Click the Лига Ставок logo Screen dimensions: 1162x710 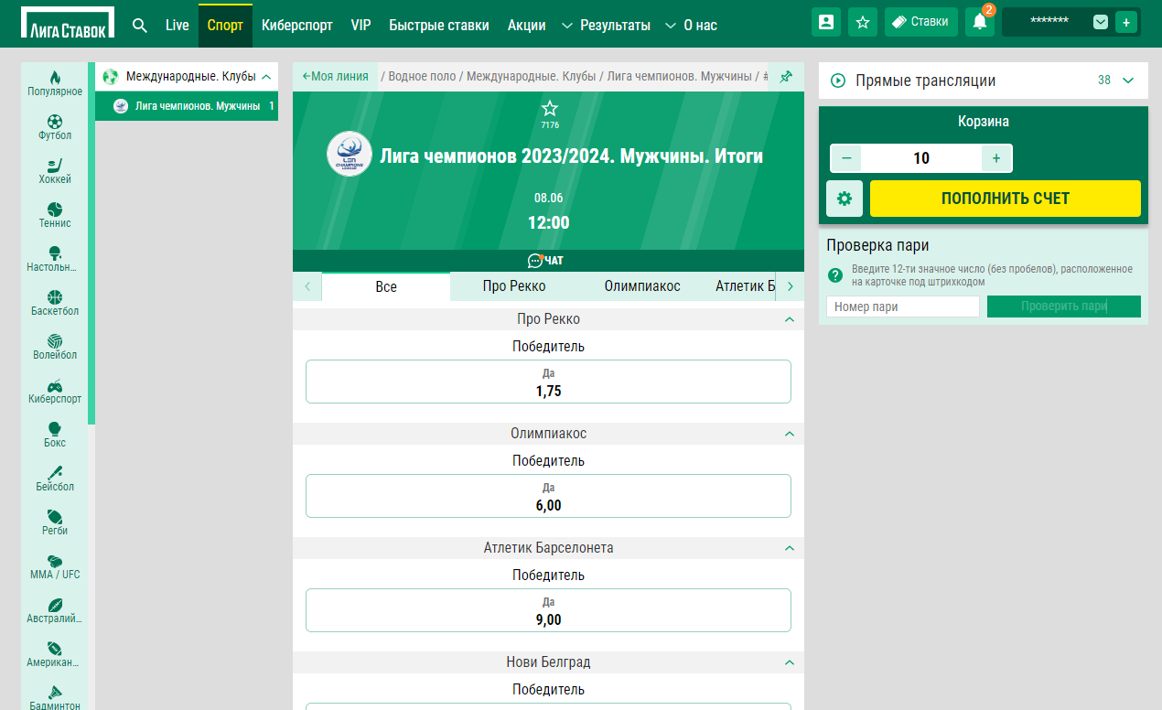point(69,23)
